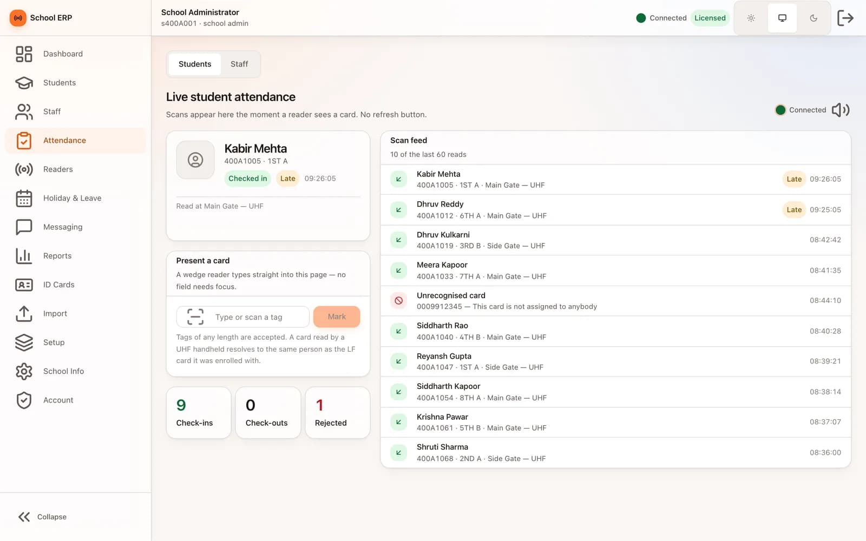Screen dimensions: 866x541
Task: Open ID Cards icon in sidebar
Action: click(24, 285)
